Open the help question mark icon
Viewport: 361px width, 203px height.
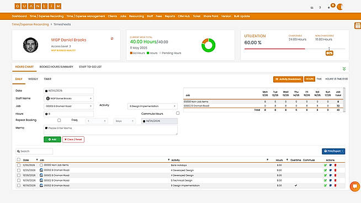click(x=320, y=8)
